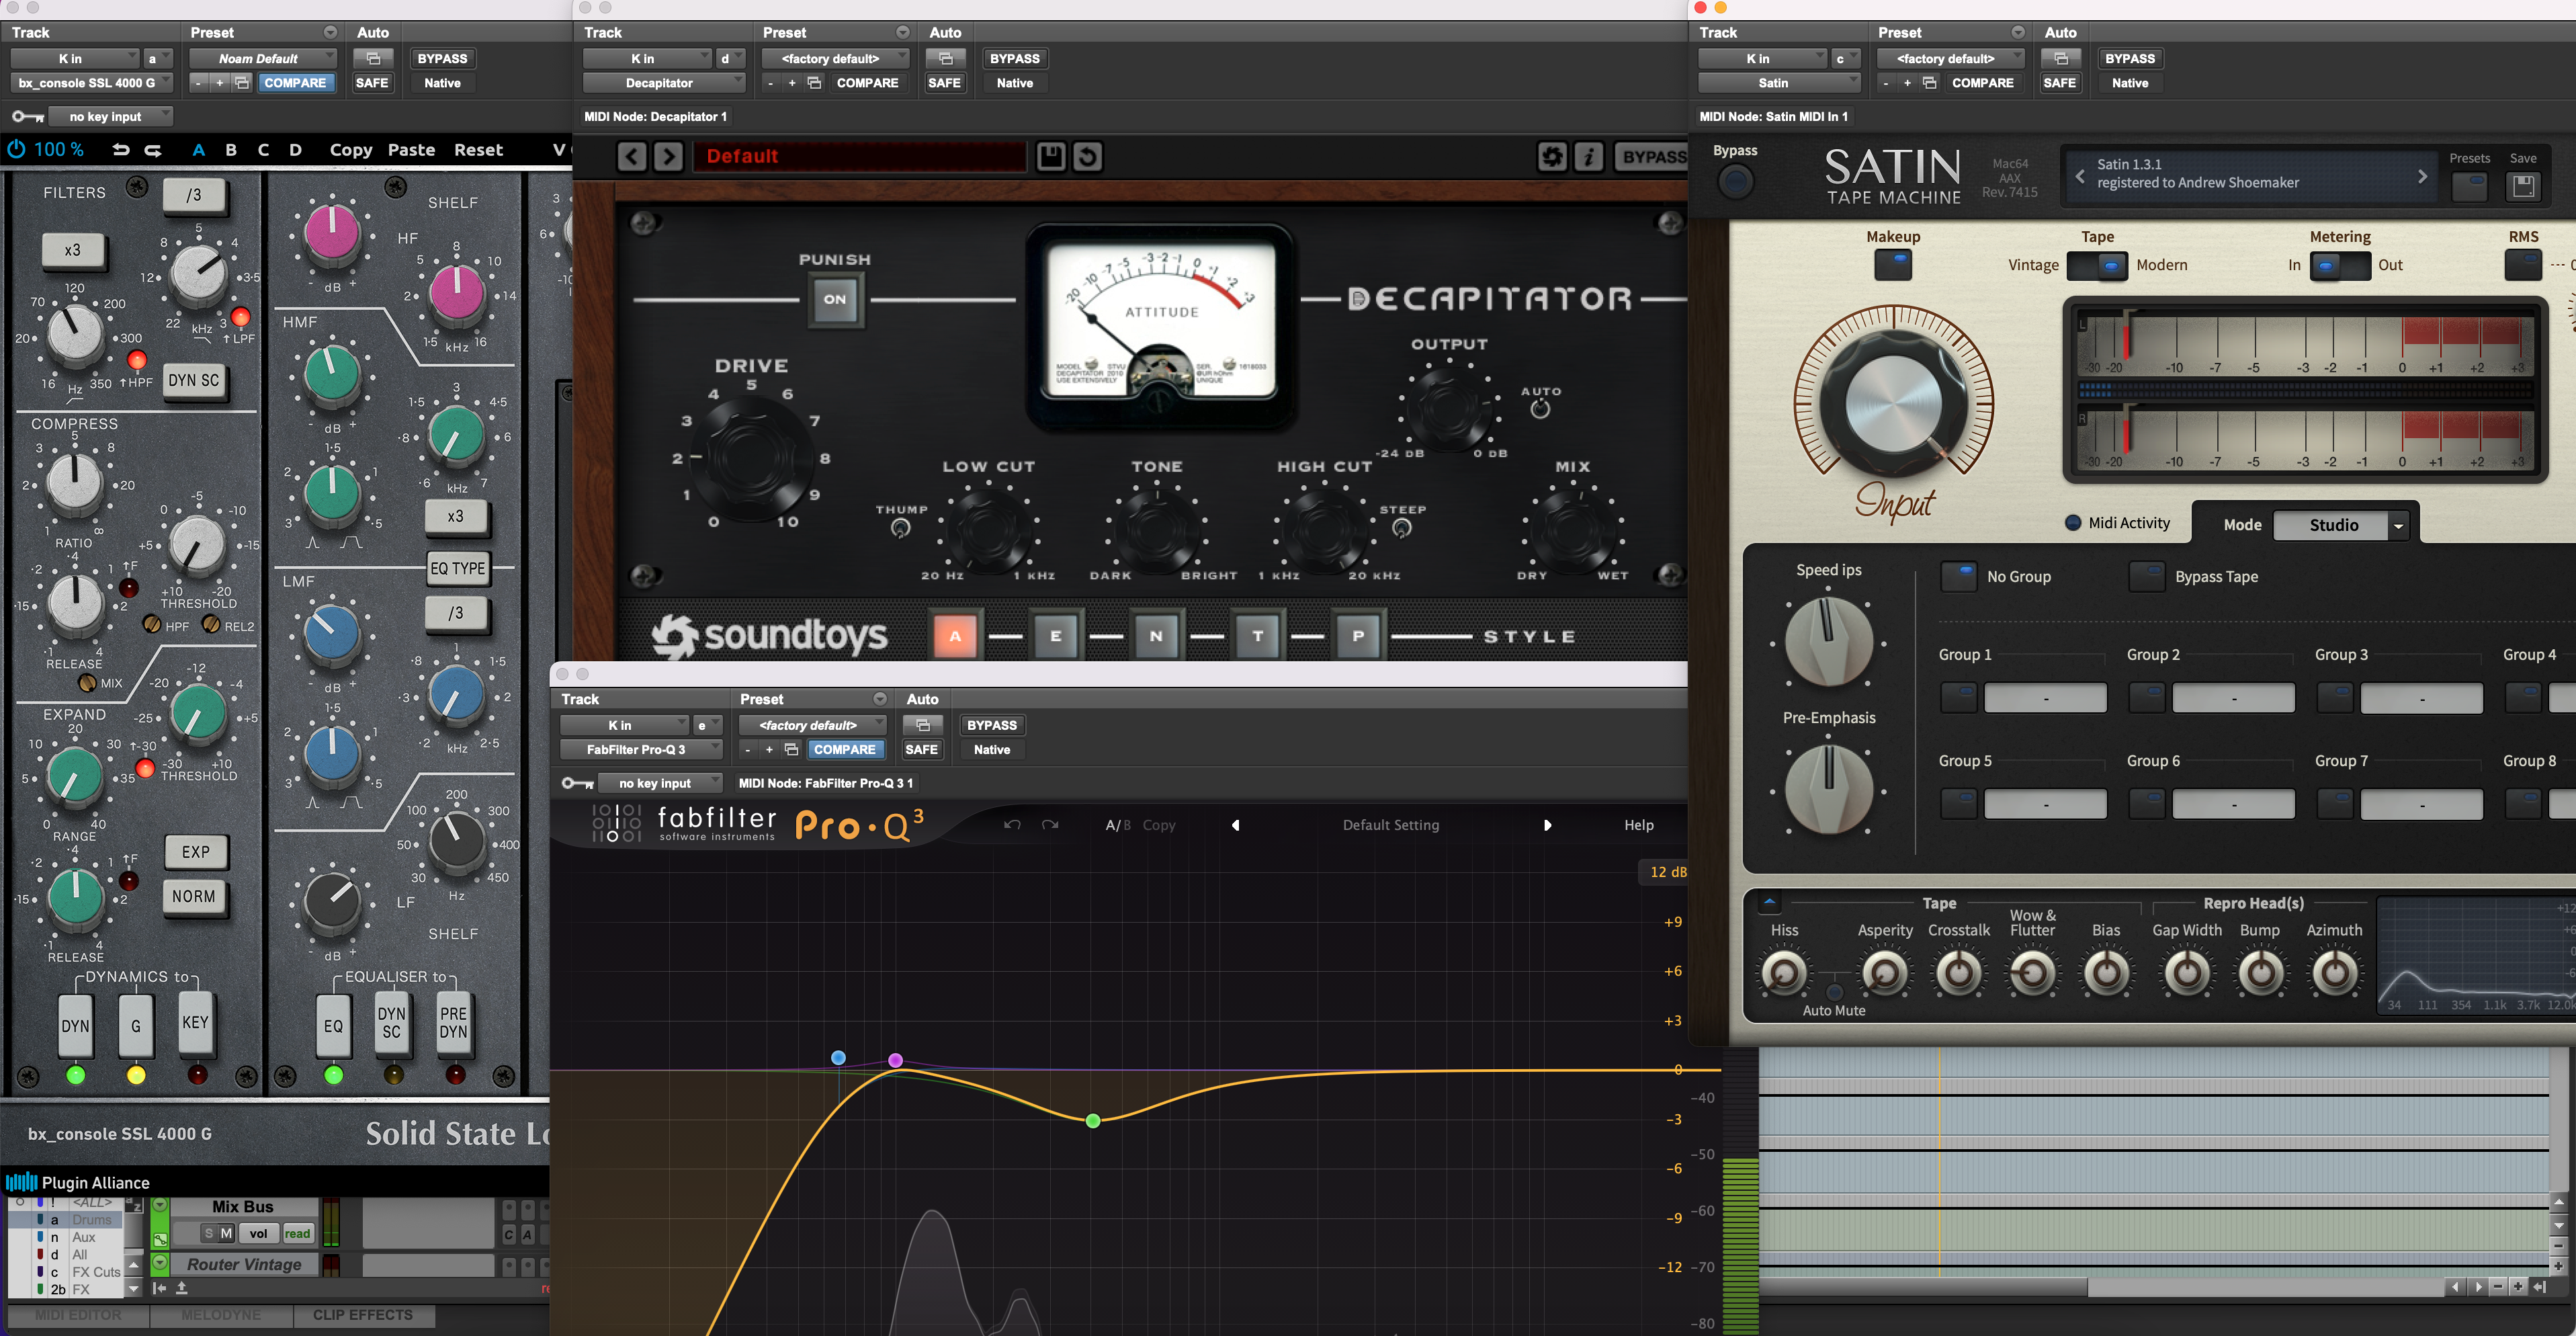The image size is (2576, 1336).
Task: Click green EQ band node in Pro-Q 3
Action: point(1093,1121)
